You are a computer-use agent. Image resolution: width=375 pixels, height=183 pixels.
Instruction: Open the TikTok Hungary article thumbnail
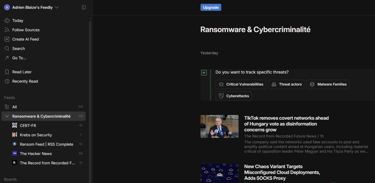point(220,126)
